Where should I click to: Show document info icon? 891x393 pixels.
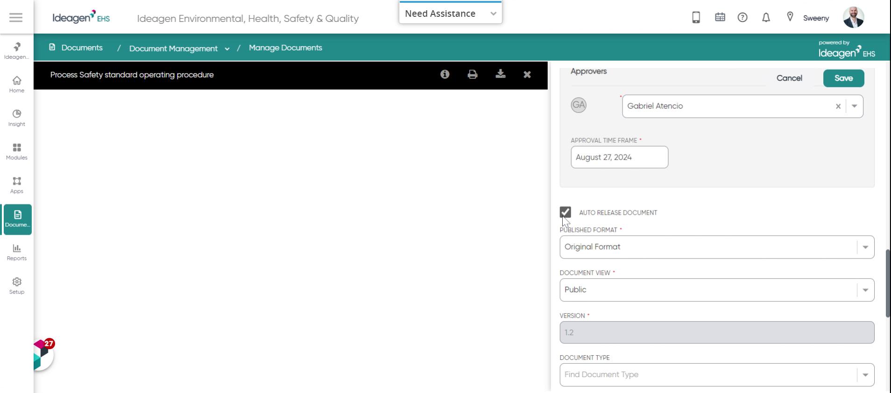(x=445, y=74)
